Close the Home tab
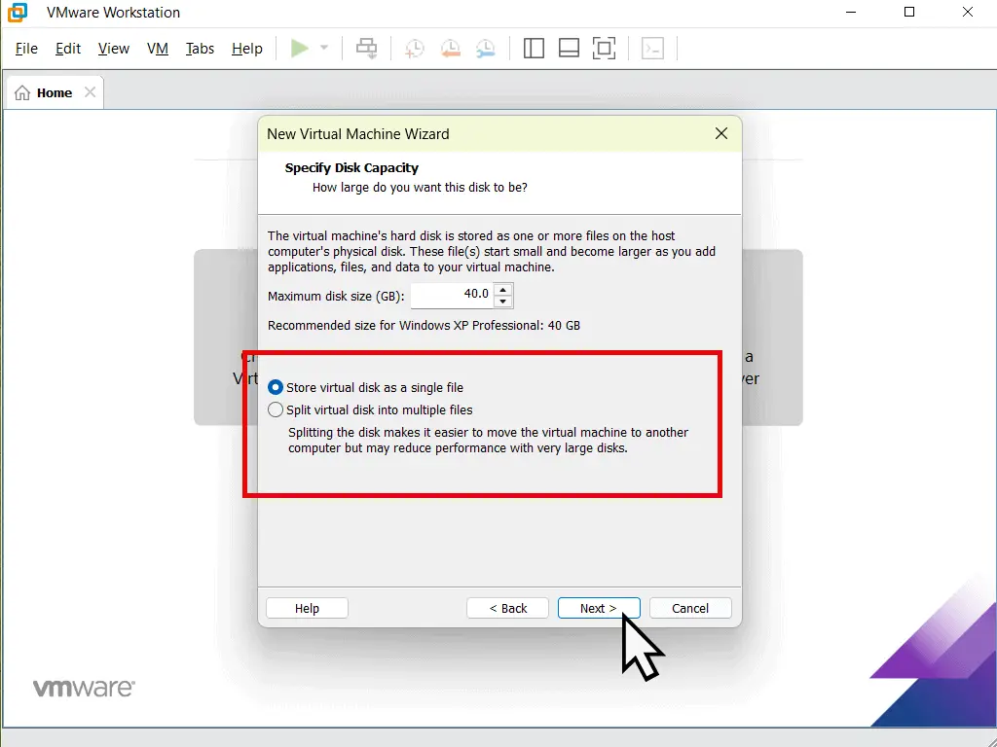 click(x=91, y=92)
